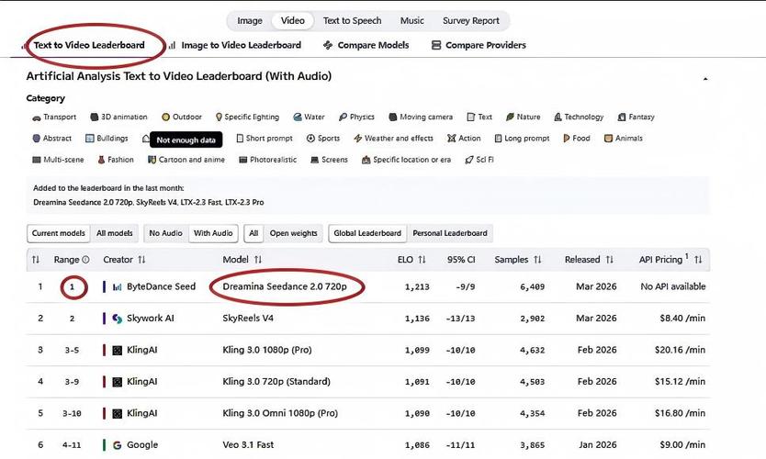Viewport: 766px width, 459px height.
Task: Click the Compare Models icon
Action: click(x=328, y=45)
